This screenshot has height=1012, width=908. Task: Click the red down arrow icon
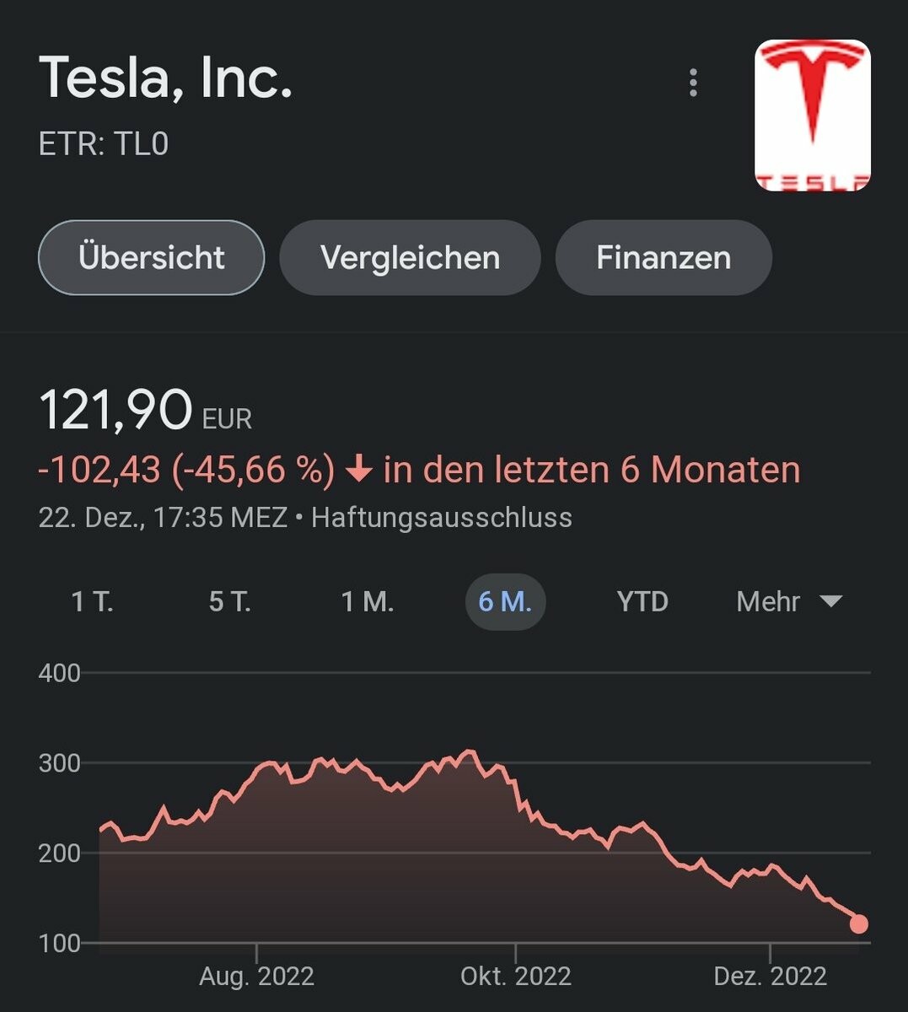(x=359, y=469)
